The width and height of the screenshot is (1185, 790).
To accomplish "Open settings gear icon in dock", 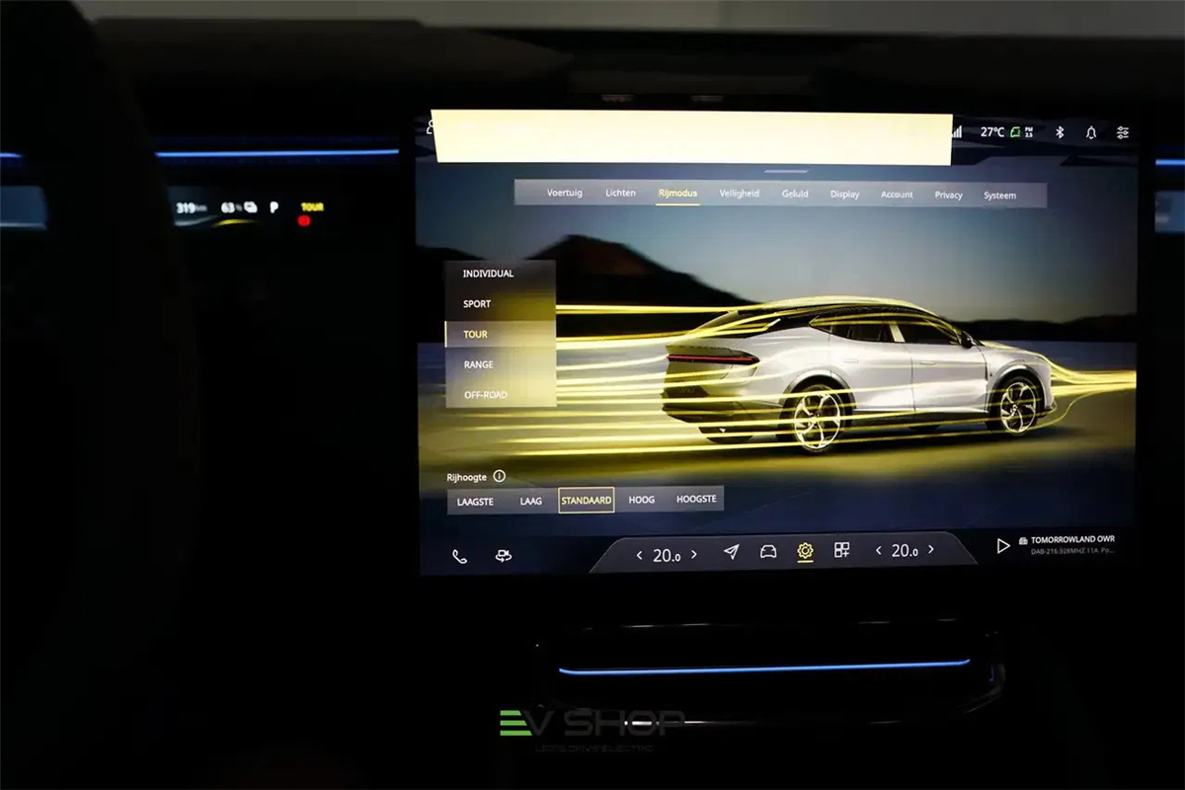I will 805,551.
